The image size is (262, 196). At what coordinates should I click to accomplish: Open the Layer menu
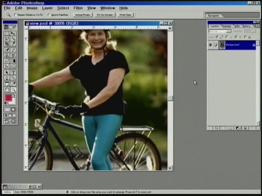coord(47,8)
